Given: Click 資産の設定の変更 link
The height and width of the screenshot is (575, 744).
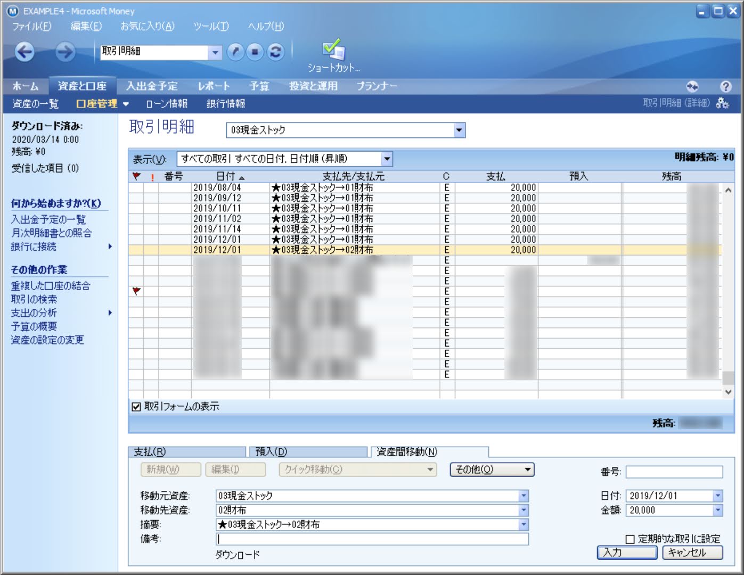Looking at the screenshot, I should pos(47,340).
